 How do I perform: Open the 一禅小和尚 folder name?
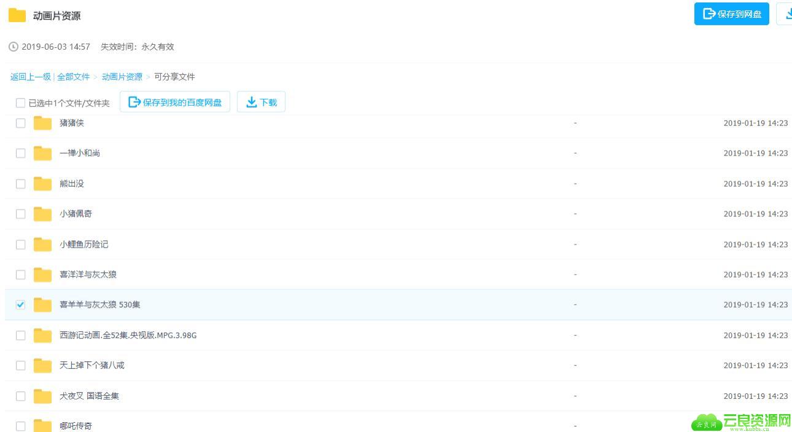tap(80, 153)
